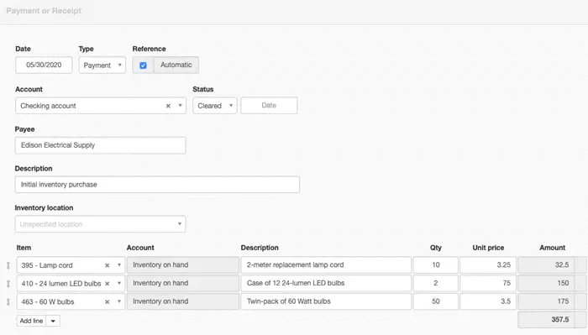Open the Status dropdown showing Cleared

pos(214,106)
